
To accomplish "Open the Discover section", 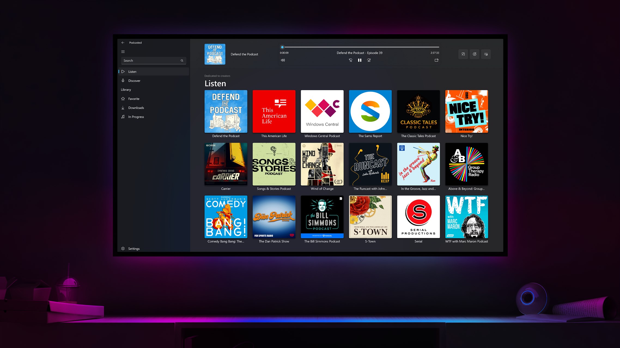I will tap(134, 81).
